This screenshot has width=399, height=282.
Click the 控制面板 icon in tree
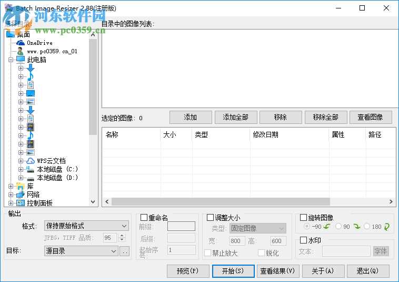[x=21, y=203]
